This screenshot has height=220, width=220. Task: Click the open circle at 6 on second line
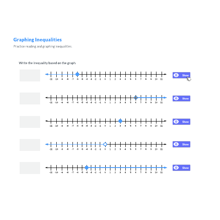point(136,98)
